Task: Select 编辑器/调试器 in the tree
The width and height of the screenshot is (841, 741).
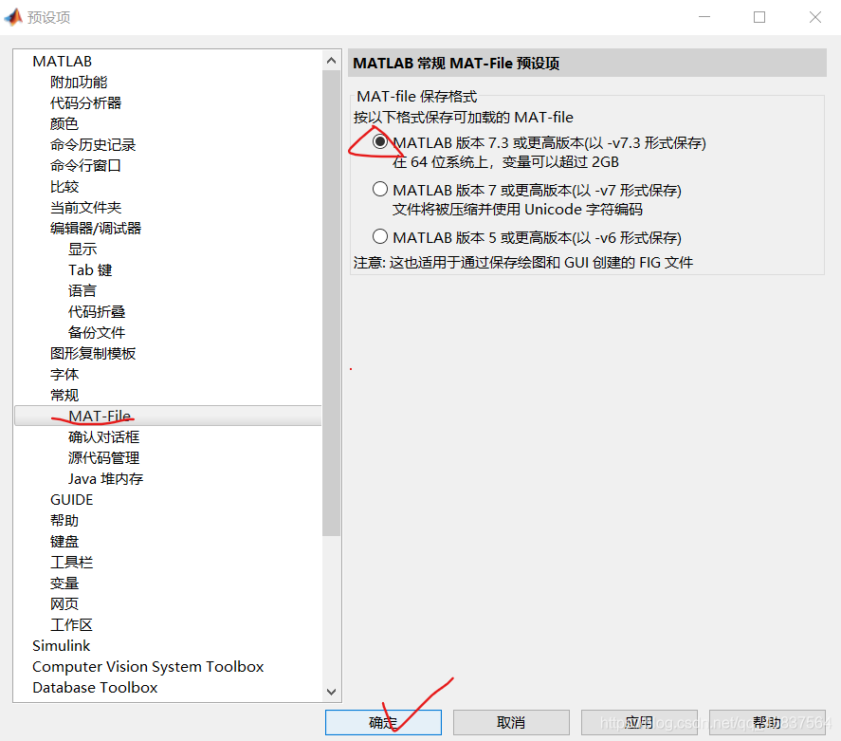Action: coord(96,229)
